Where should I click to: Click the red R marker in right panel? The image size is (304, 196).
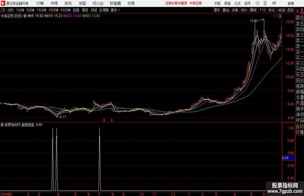(302, 10)
